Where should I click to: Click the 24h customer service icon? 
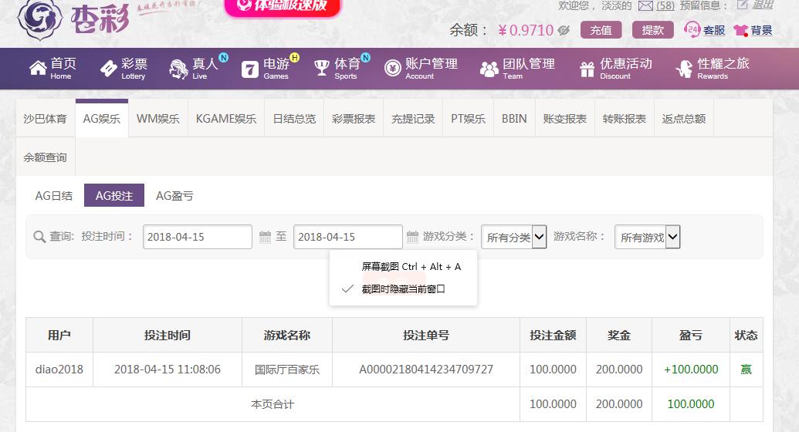pos(692,29)
